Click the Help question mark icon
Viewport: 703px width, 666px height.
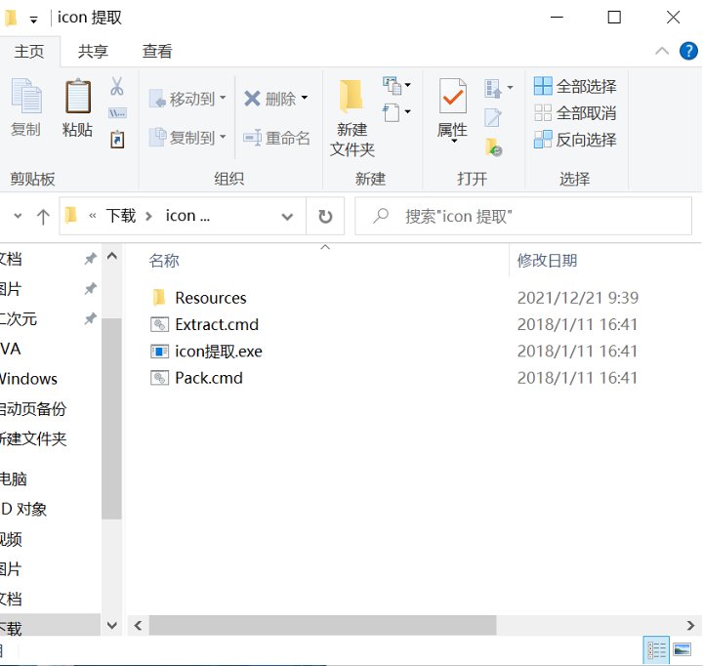point(688,51)
